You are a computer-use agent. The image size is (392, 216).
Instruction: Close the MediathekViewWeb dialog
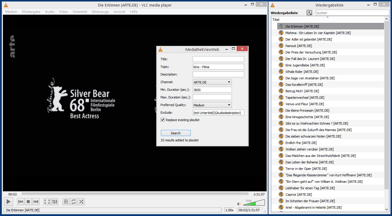click(x=242, y=49)
